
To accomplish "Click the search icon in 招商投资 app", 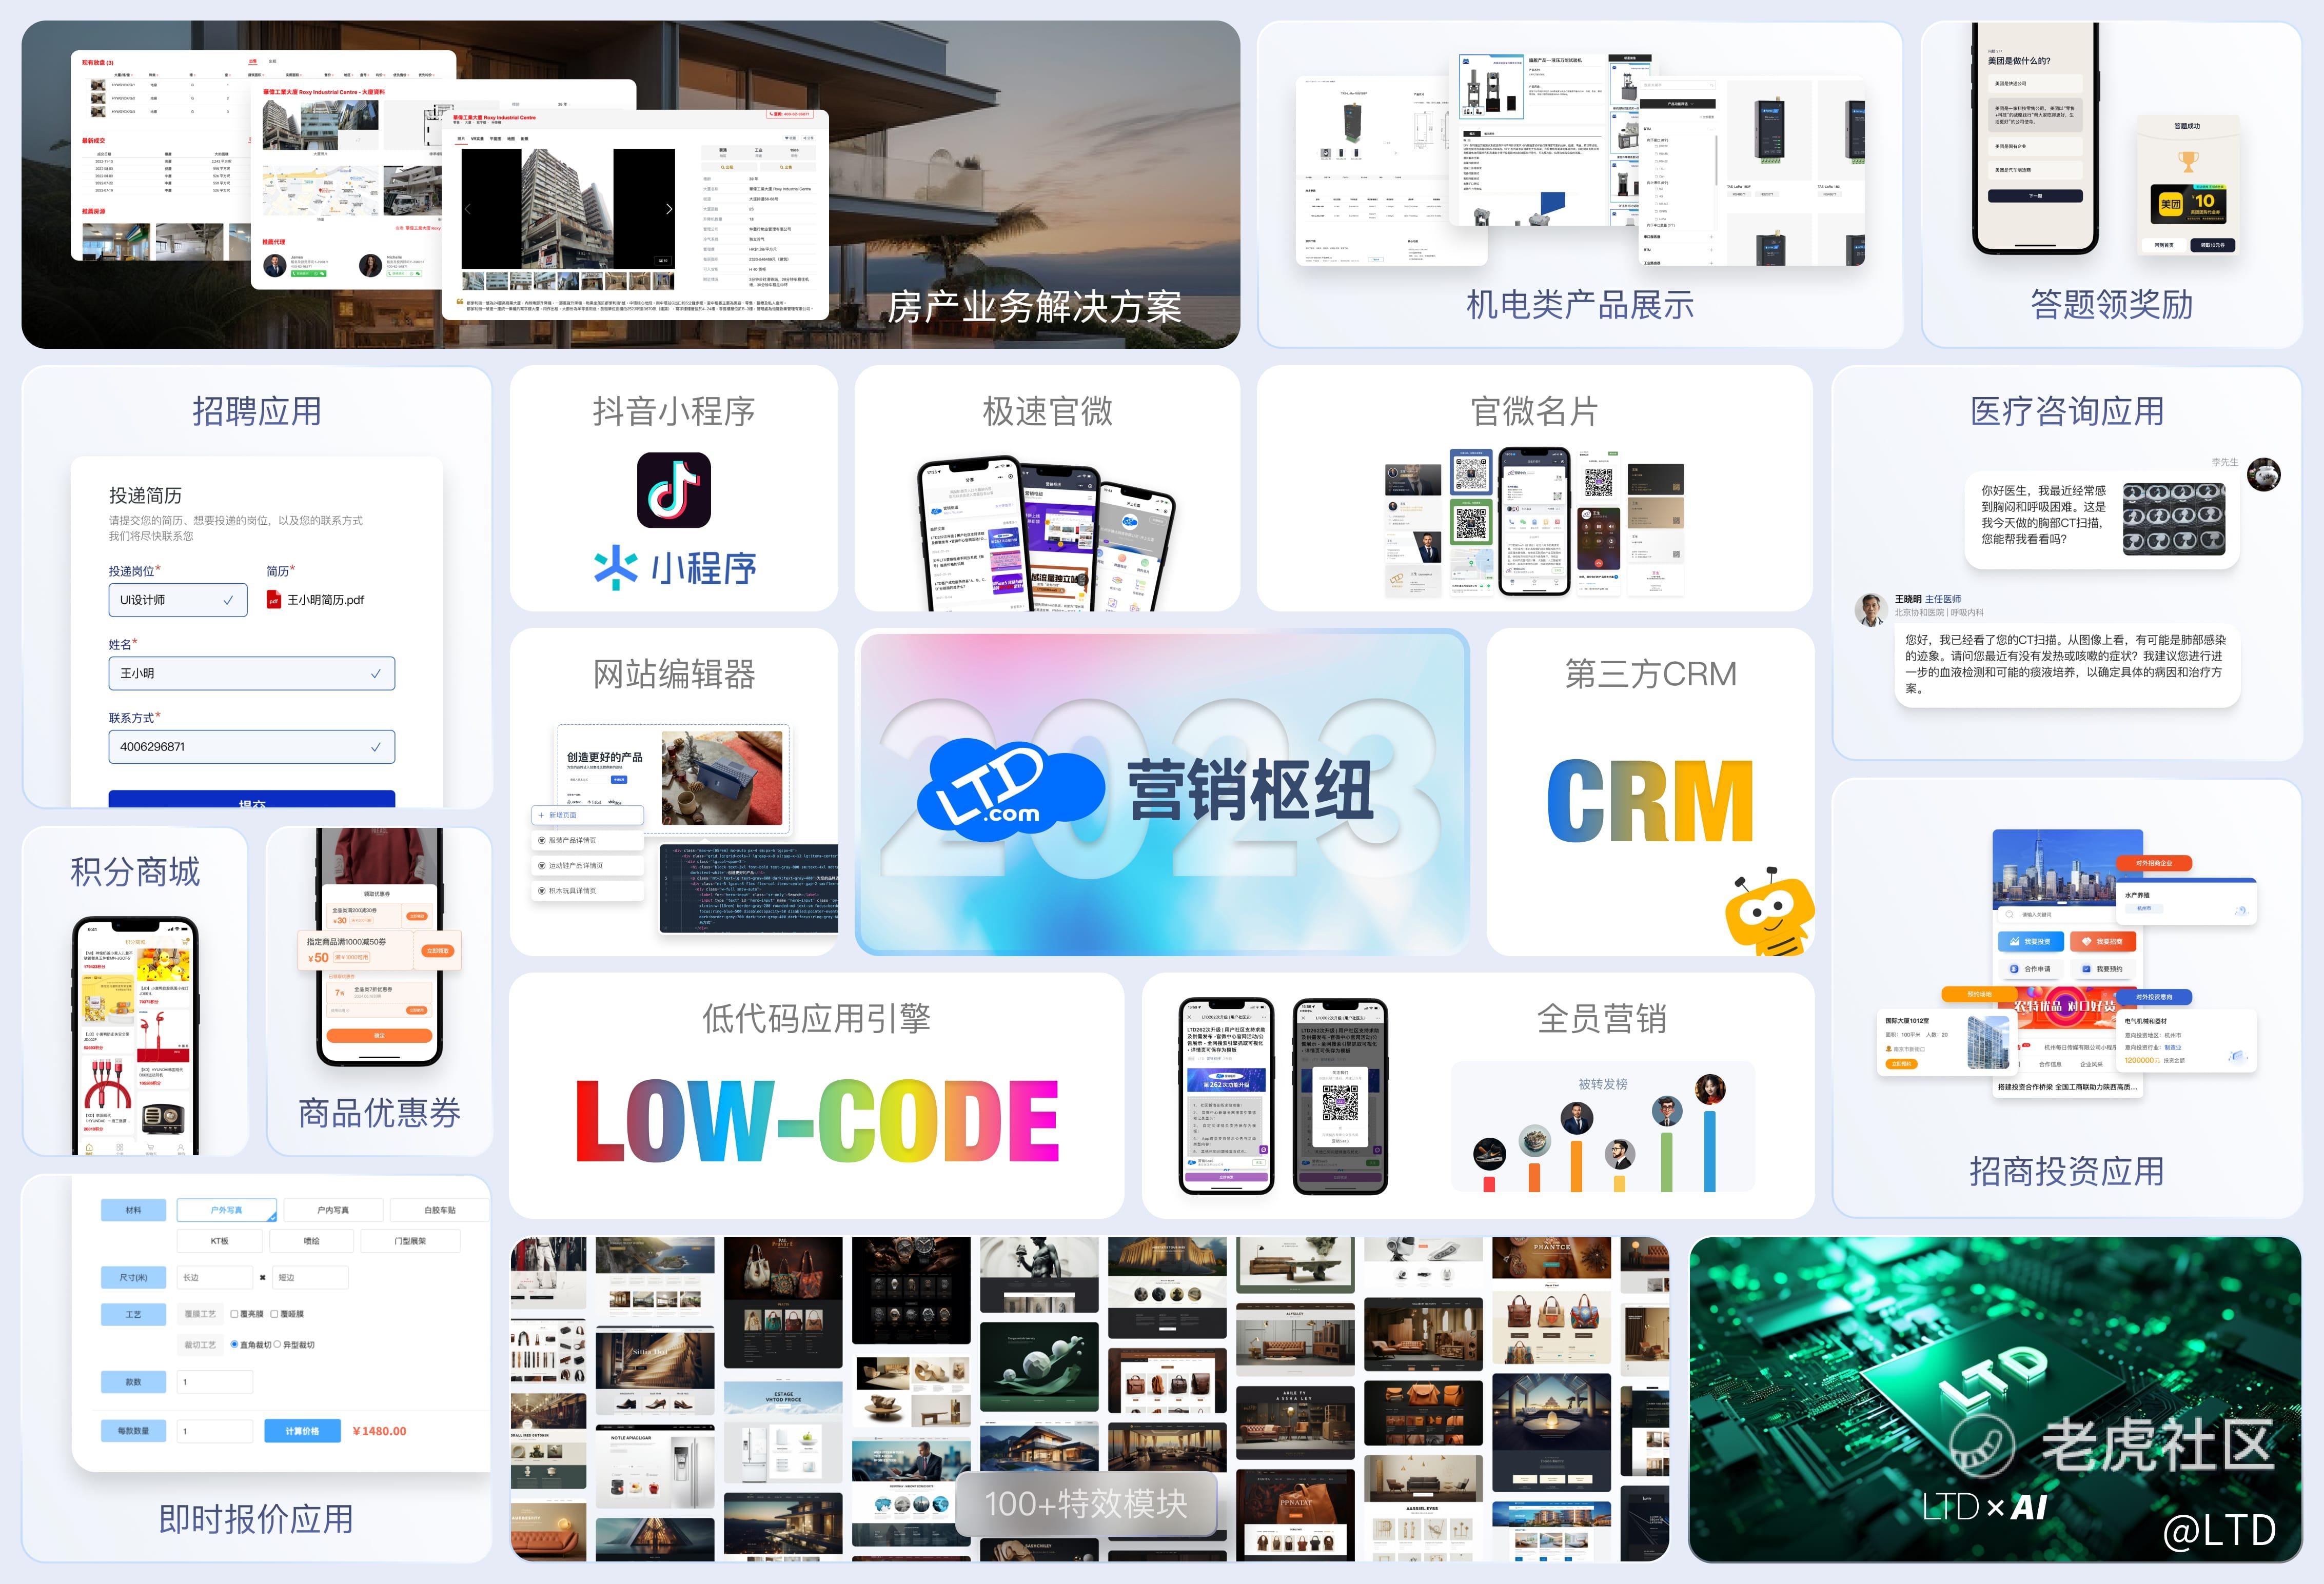I will coord(2009,914).
